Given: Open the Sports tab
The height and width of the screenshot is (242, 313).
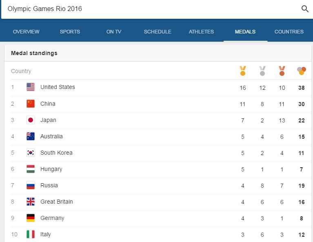Looking at the screenshot, I should point(70,31).
